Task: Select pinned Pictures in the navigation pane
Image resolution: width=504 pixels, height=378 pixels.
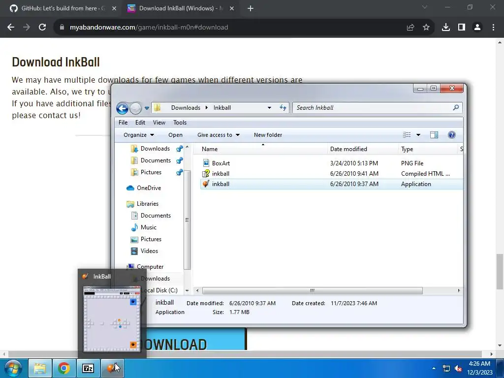Action: [x=151, y=172]
